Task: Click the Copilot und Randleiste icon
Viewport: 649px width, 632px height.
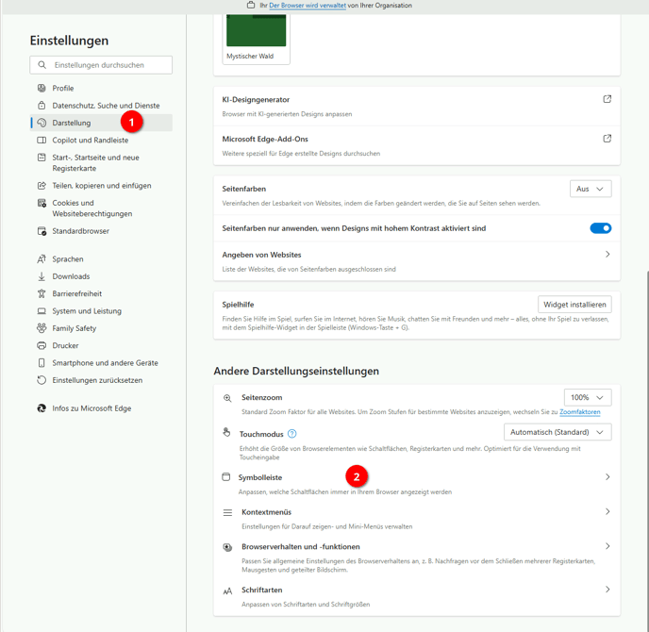Action: click(42, 141)
